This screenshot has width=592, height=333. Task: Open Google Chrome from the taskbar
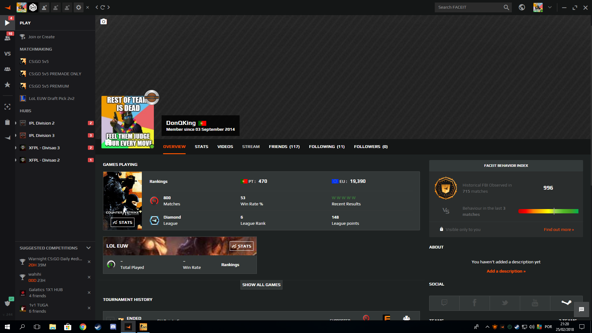click(x=83, y=327)
